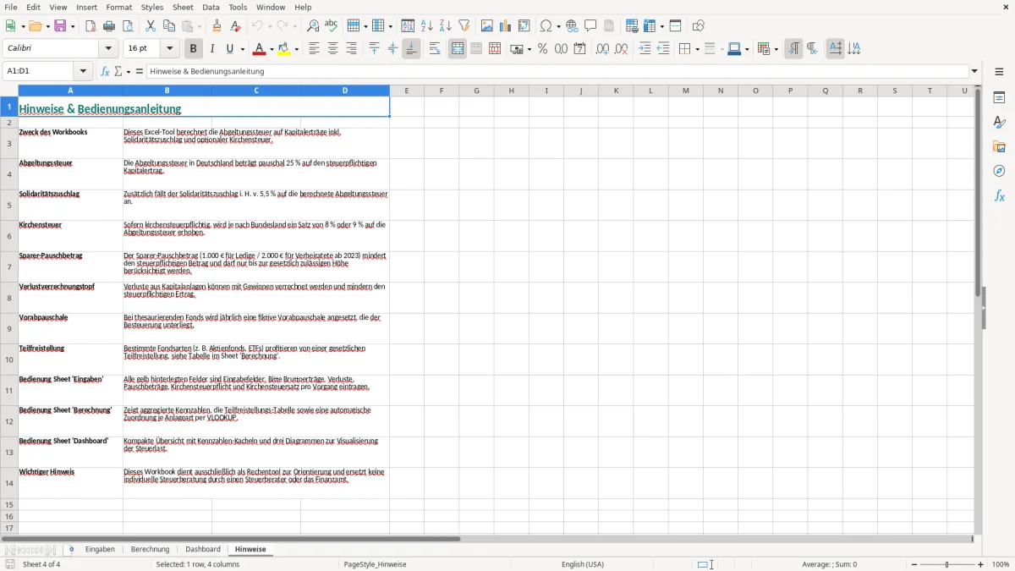Image resolution: width=1015 pixels, height=571 pixels.
Task: Format cells as percent
Action: [543, 49]
